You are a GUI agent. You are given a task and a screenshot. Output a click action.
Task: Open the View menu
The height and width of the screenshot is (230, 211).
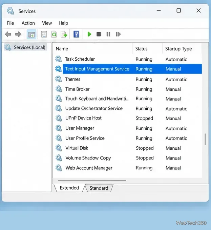(x=47, y=23)
